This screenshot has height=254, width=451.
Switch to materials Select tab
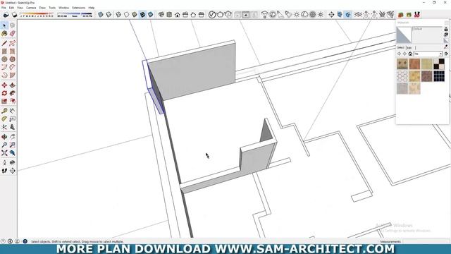coord(401,47)
